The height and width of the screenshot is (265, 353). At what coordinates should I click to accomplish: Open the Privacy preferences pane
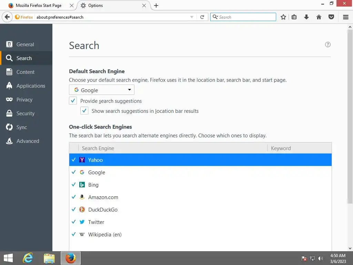click(x=26, y=99)
